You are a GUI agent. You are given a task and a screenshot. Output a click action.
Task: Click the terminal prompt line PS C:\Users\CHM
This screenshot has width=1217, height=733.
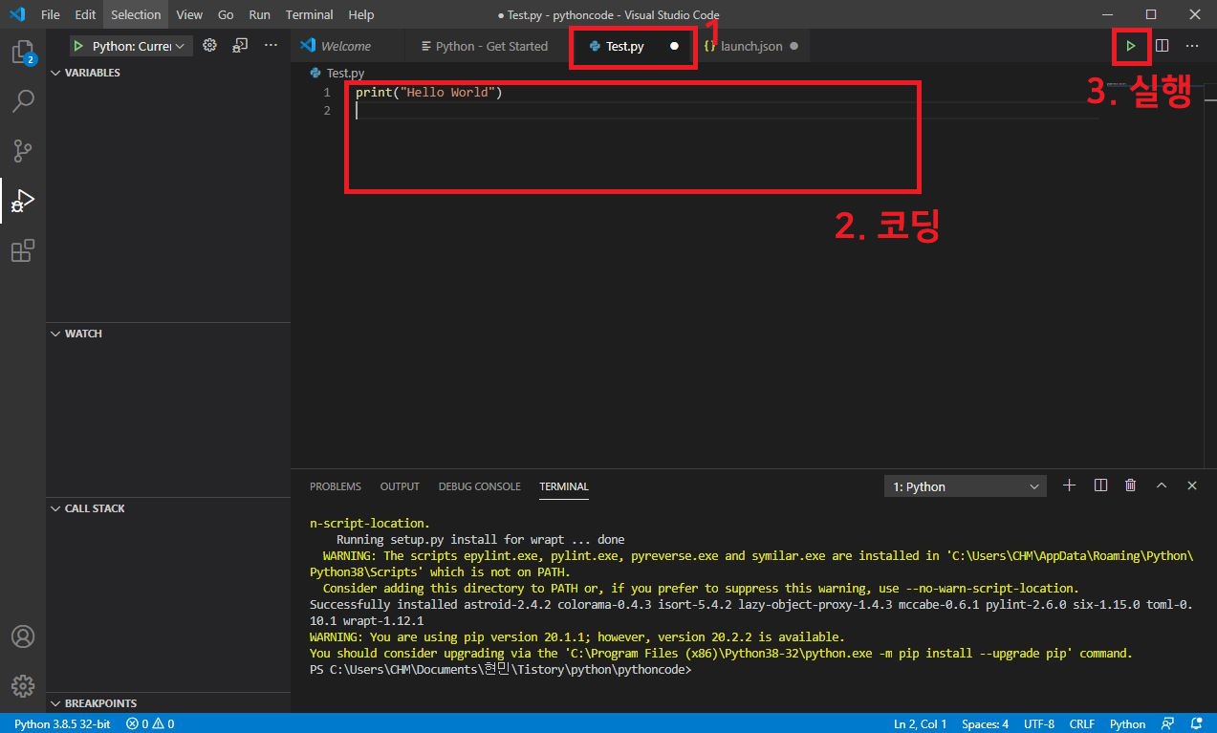point(500,670)
